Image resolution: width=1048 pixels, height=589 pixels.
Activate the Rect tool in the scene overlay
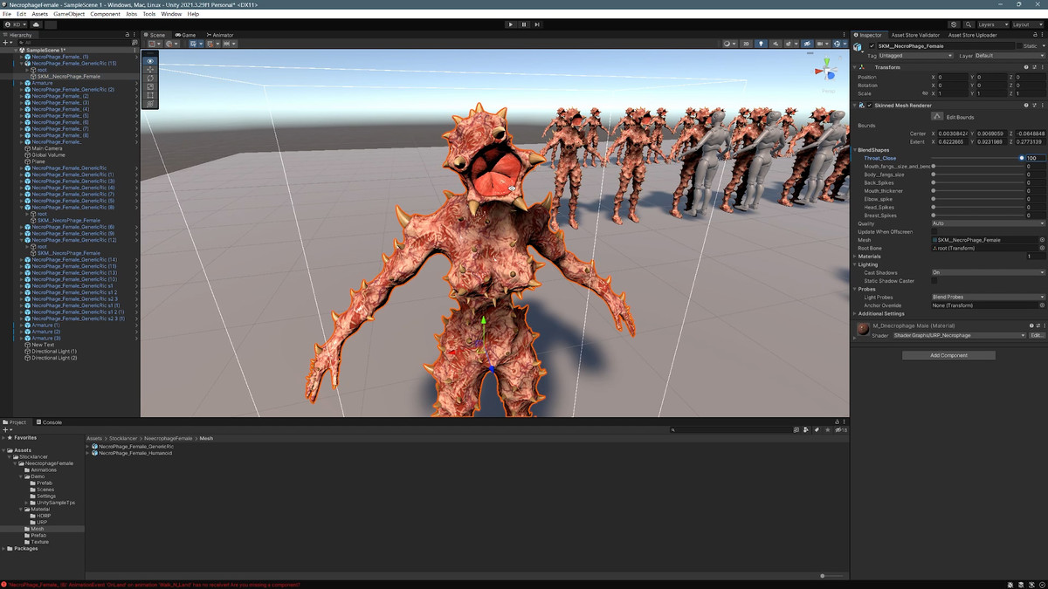(150, 95)
